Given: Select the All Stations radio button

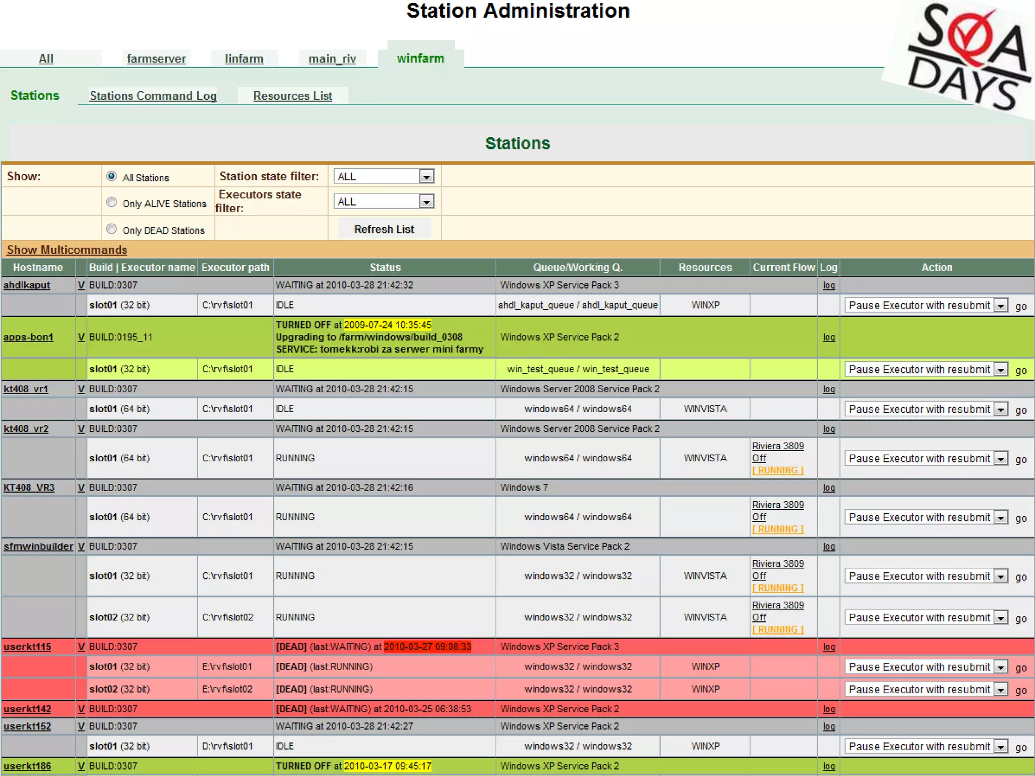Looking at the screenshot, I should 112,176.
